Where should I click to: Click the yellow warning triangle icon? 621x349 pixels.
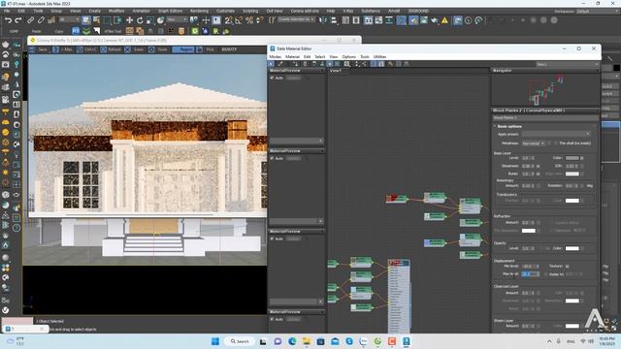click(x=444, y=19)
